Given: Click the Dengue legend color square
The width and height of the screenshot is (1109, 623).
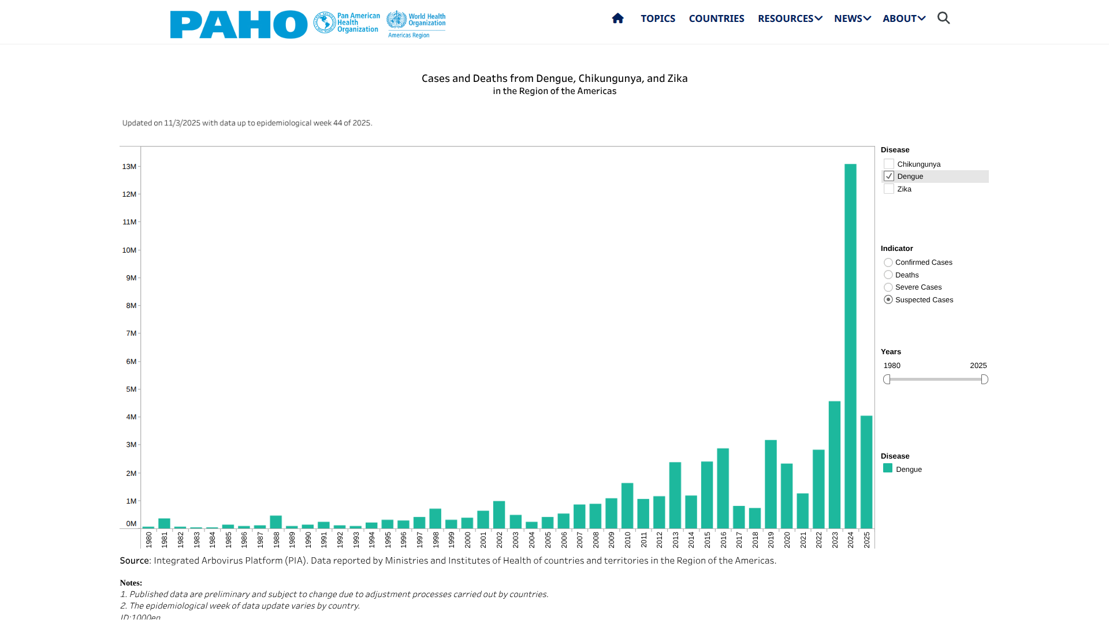Looking at the screenshot, I should click(888, 468).
